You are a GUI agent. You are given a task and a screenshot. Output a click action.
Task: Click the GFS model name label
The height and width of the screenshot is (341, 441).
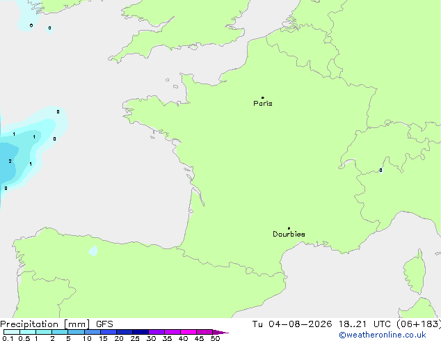coord(104,324)
